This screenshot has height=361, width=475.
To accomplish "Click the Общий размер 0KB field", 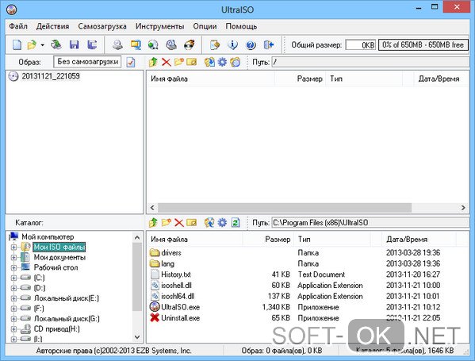I will (361, 45).
